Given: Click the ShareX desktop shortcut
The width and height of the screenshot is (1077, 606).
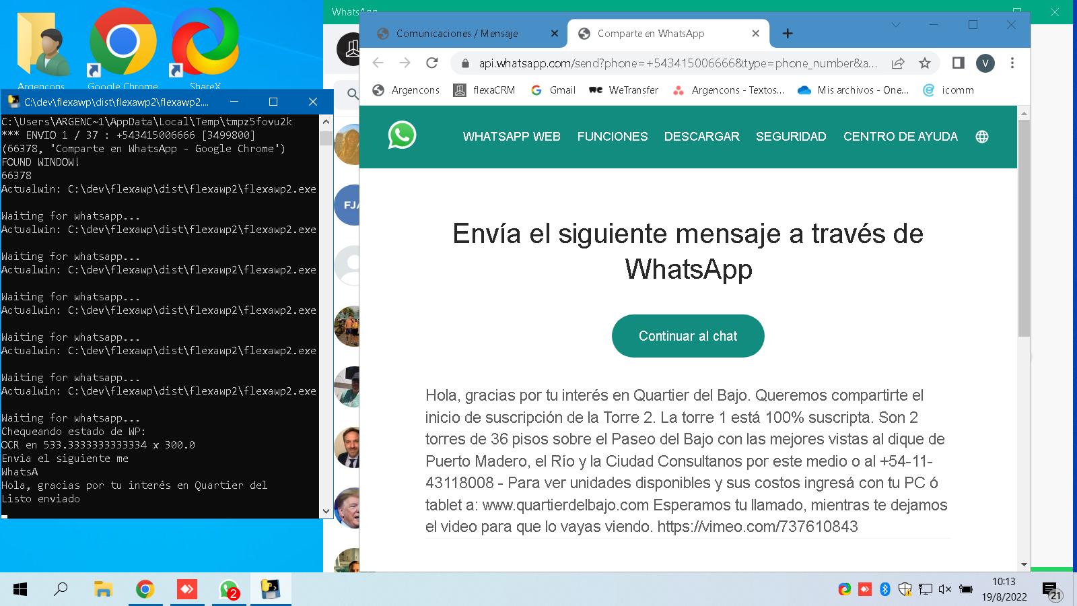Looking at the screenshot, I should pyautogui.click(x=205, y=48).
